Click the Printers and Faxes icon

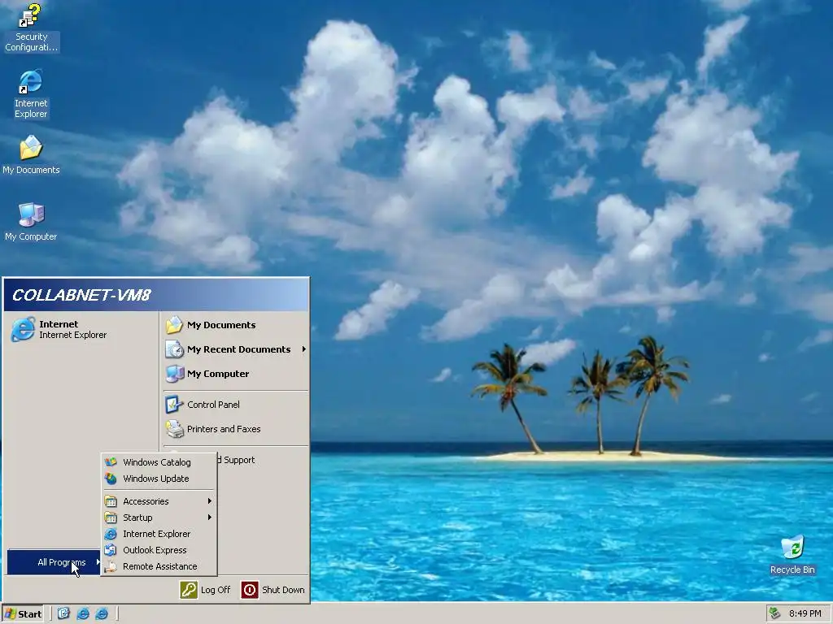tap(174, 429)
